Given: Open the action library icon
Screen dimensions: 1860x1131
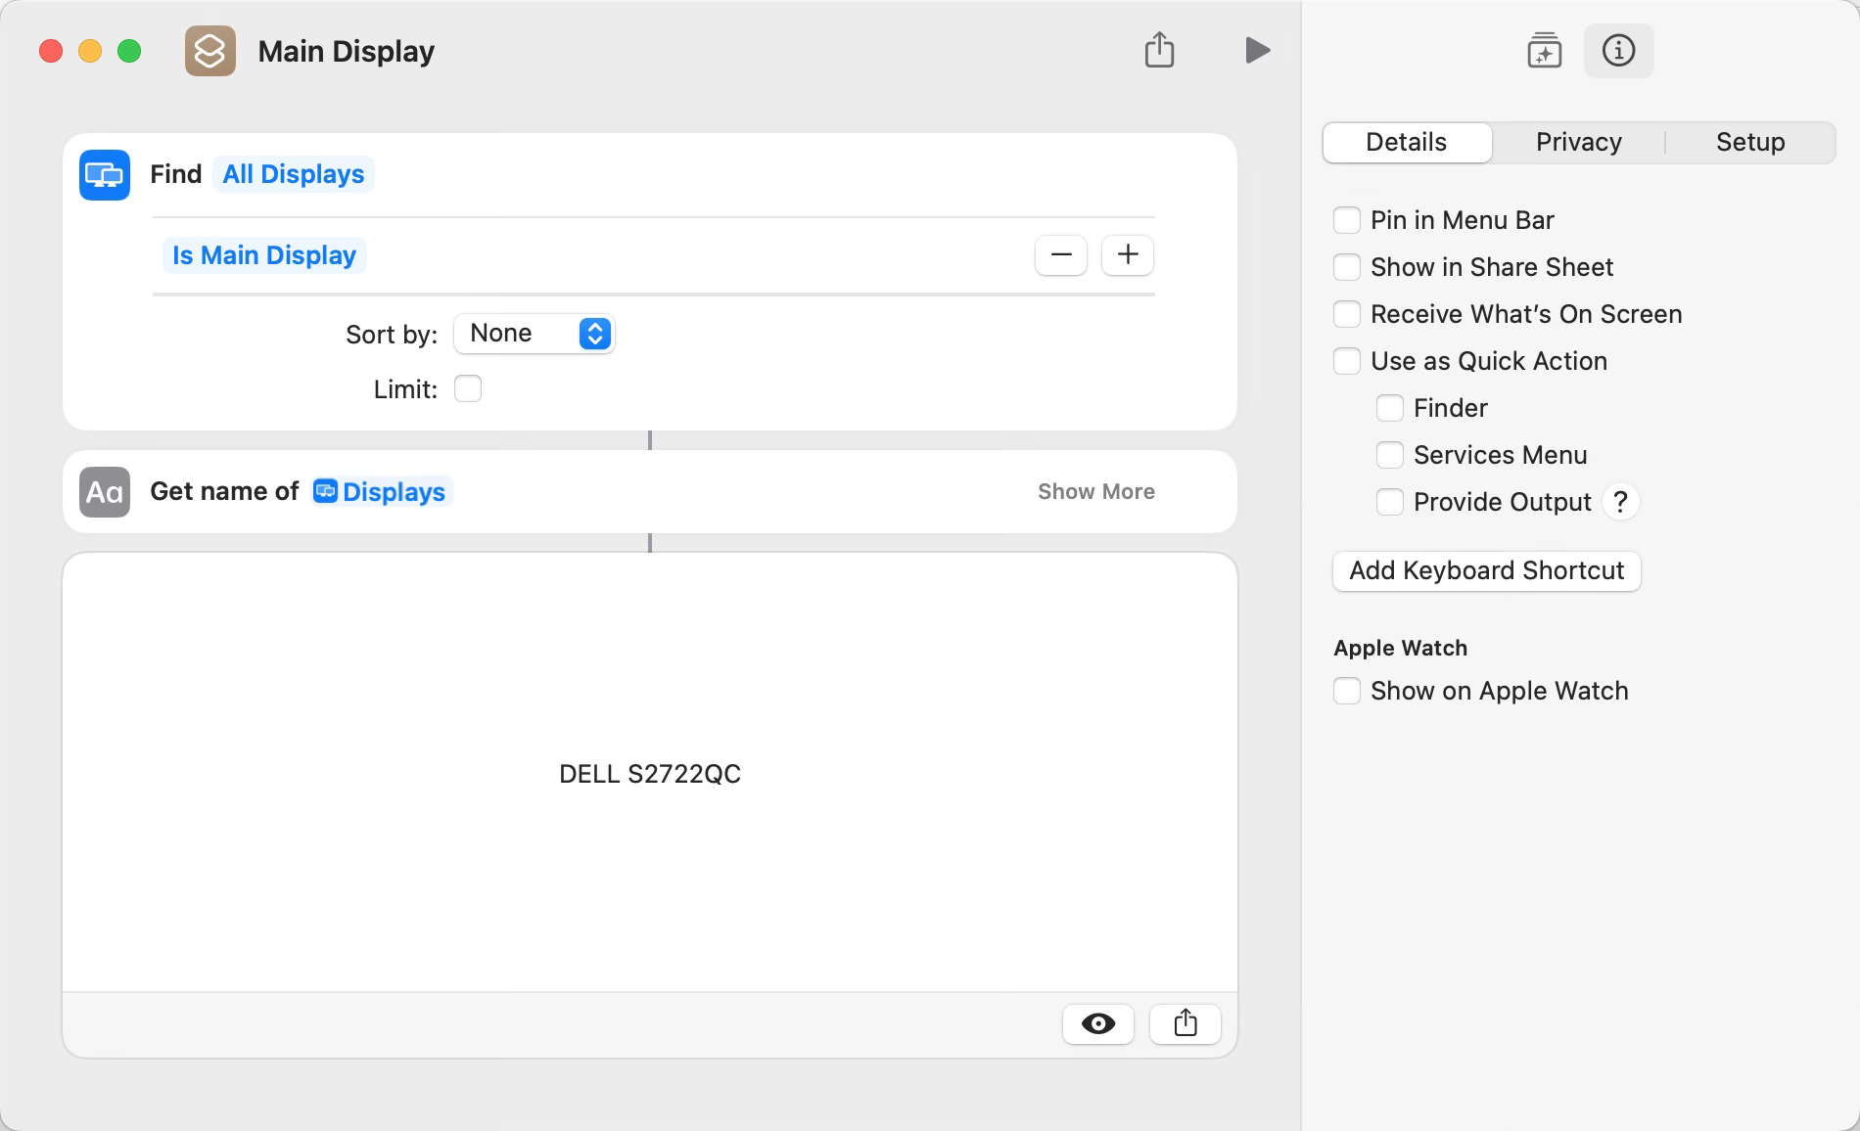Looking at the screenshot, I should coord(1544,51).
